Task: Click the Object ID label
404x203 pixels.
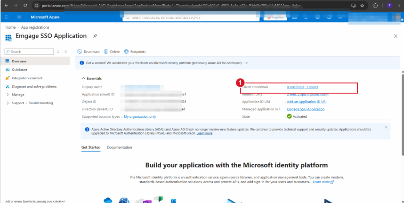Action: click(x=89, y=102)
